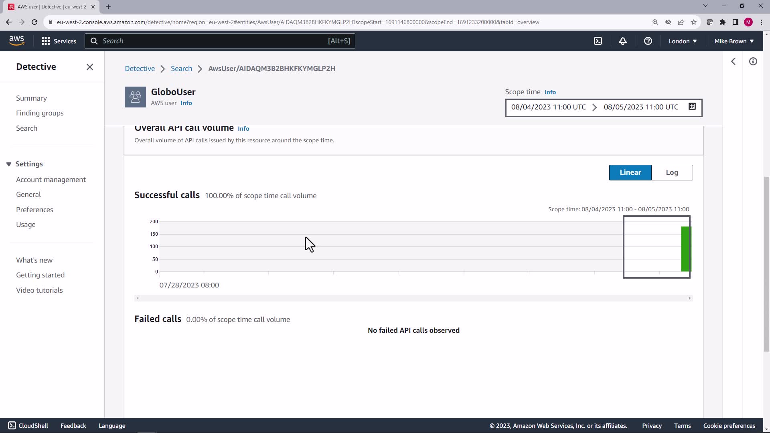Open Info link next to Scope time

coord(550,92)
